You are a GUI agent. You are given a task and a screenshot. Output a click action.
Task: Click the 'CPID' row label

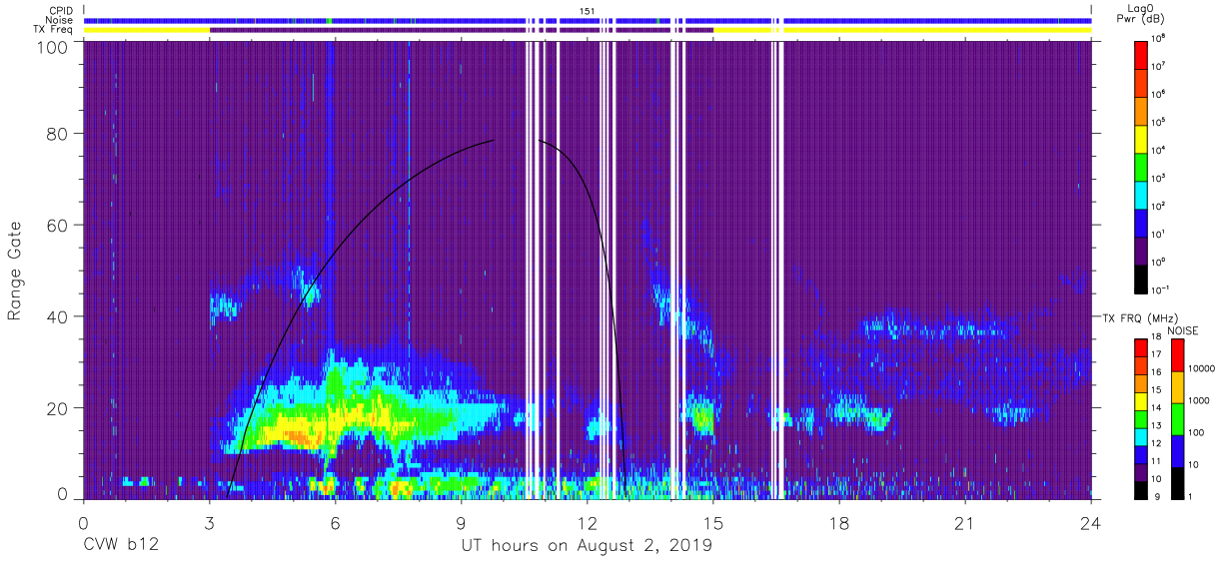point(59,10)
